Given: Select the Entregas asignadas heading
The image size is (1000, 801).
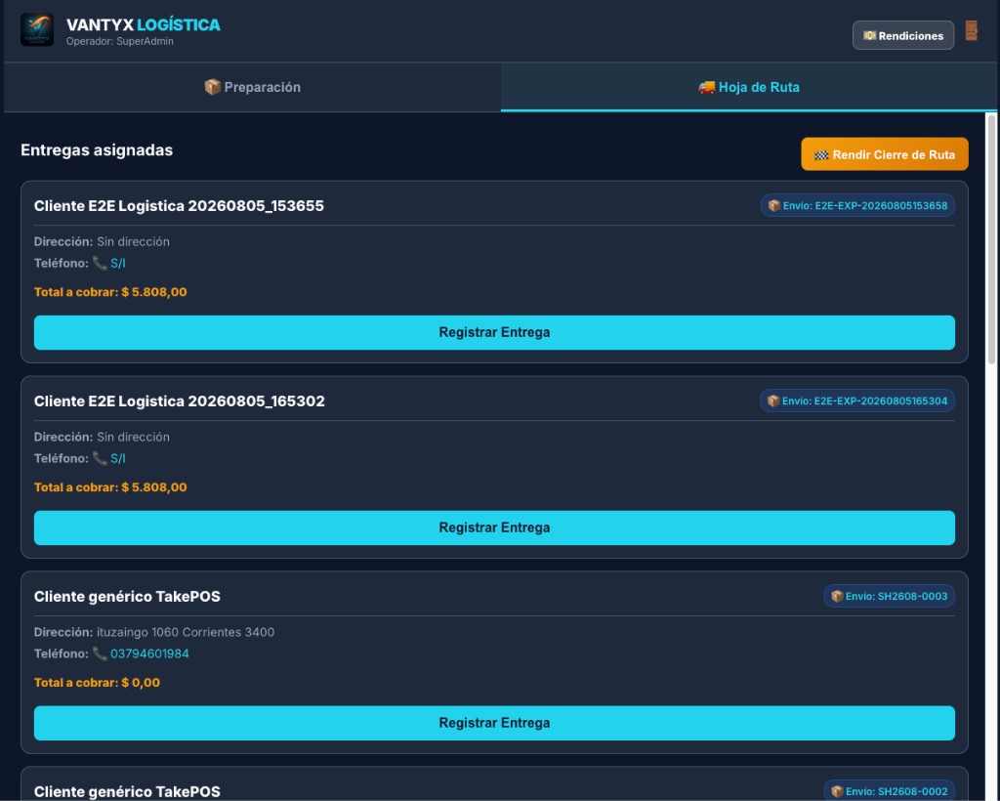Looking at the screenshot, I should coord(97,149).
